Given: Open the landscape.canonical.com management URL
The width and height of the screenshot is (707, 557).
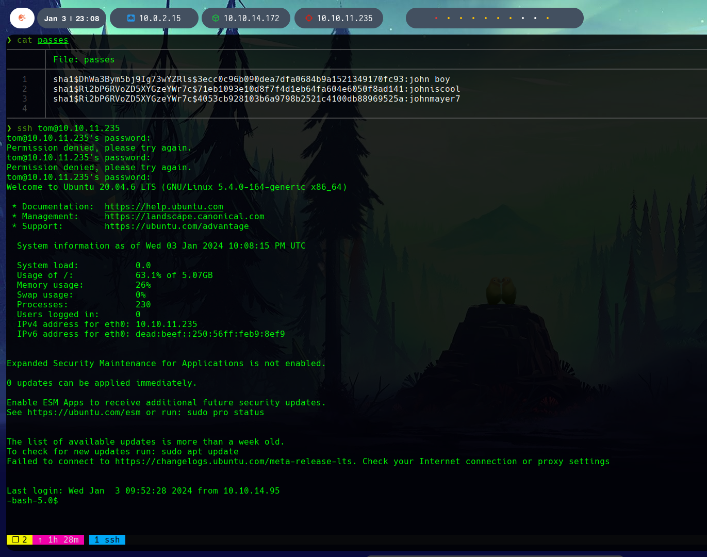Looking at the screenshot, I should 184,217.
